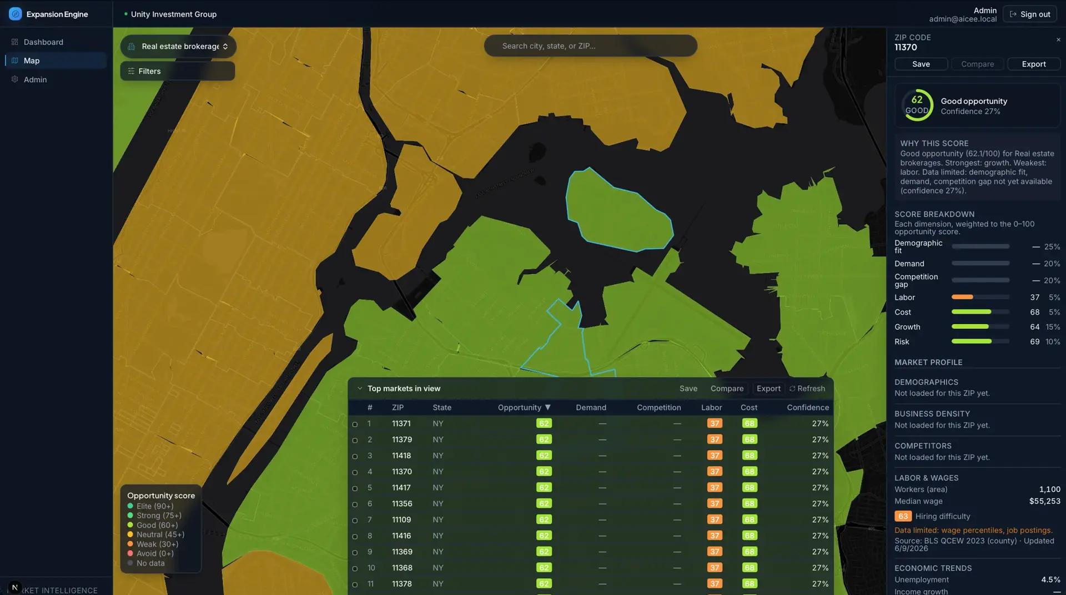Select the row checkbox for ZIP 11109
The height and width of the screenshot is (595, 1066).
355,521
